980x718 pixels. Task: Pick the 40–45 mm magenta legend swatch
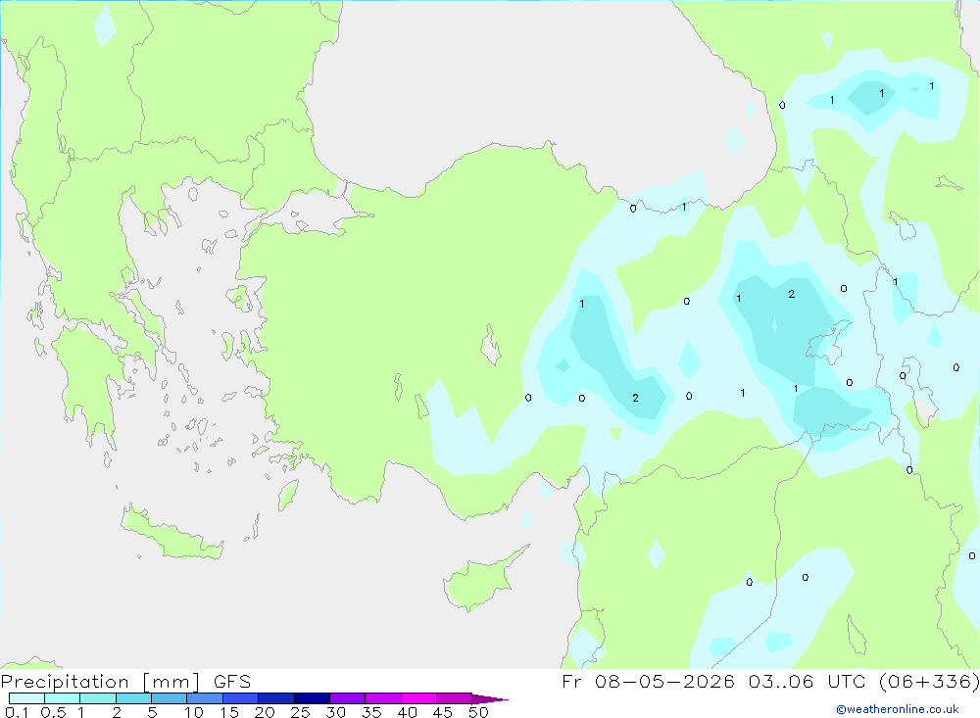[x=418, y=698]
